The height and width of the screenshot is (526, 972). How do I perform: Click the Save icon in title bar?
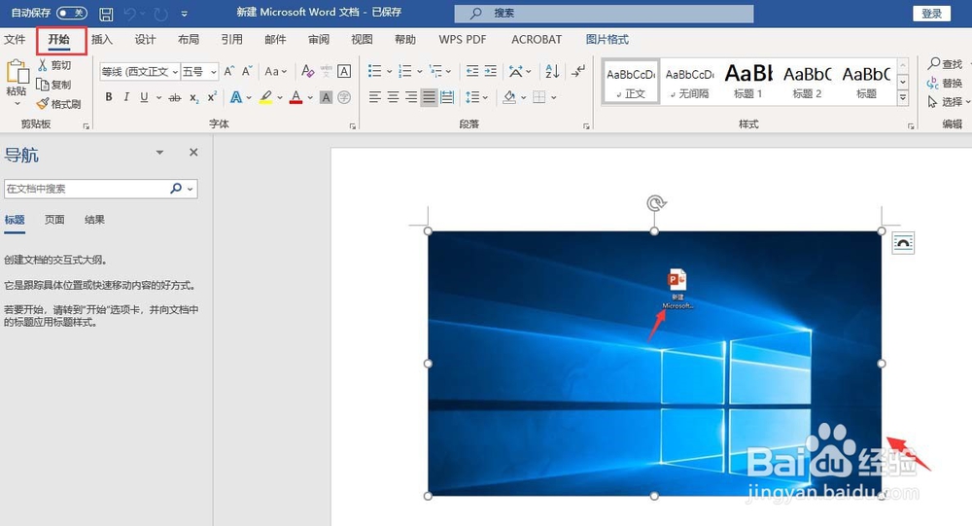click(106, 13)
